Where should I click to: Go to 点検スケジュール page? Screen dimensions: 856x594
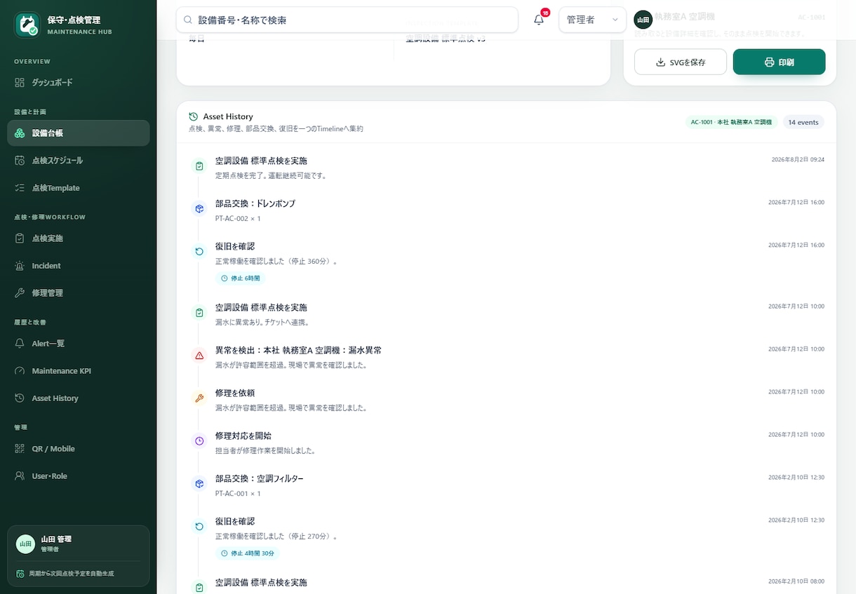tap(78, 161)
